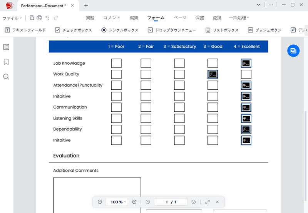Open the search panel in the sidebar

tap(6, 77)
